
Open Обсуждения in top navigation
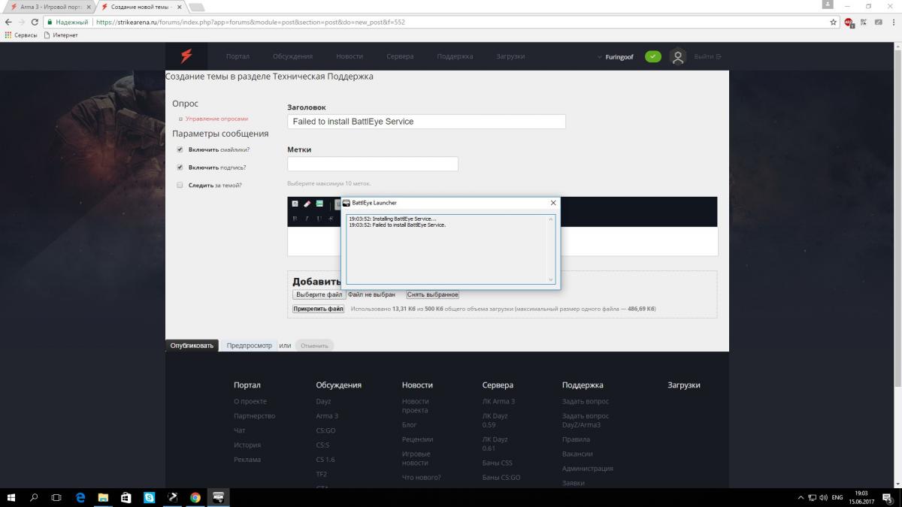click(292, 56)
